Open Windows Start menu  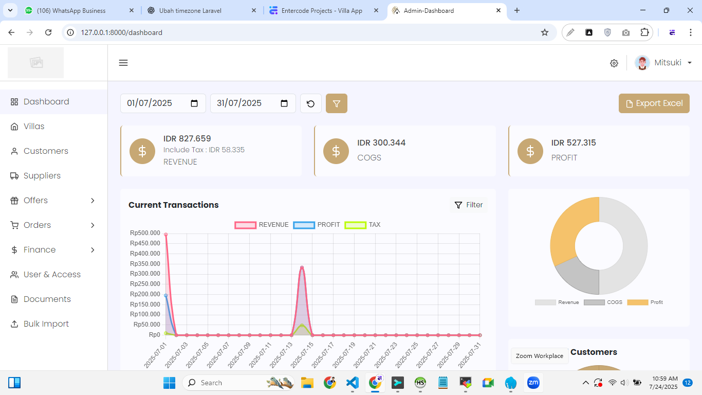point(169,383)
